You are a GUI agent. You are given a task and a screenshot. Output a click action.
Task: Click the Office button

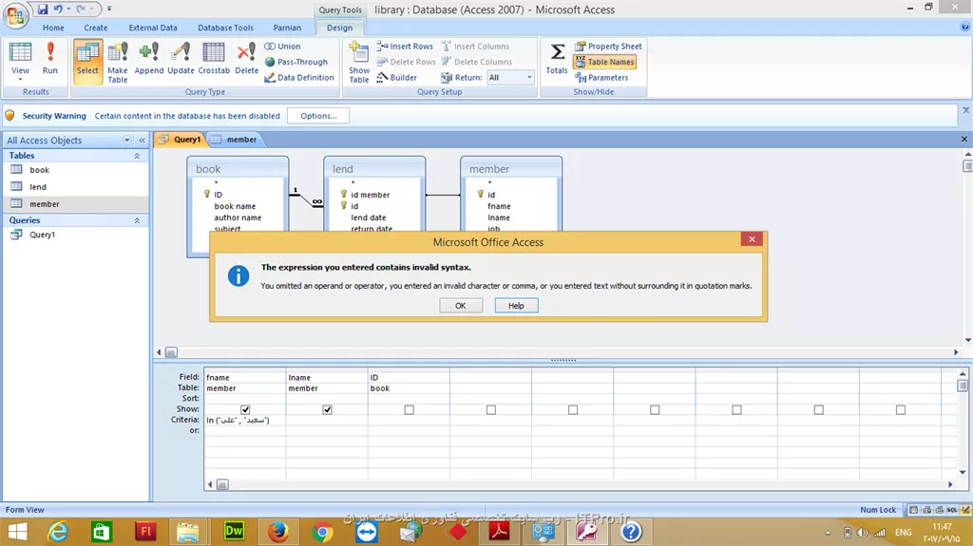(x=15, y=15)
